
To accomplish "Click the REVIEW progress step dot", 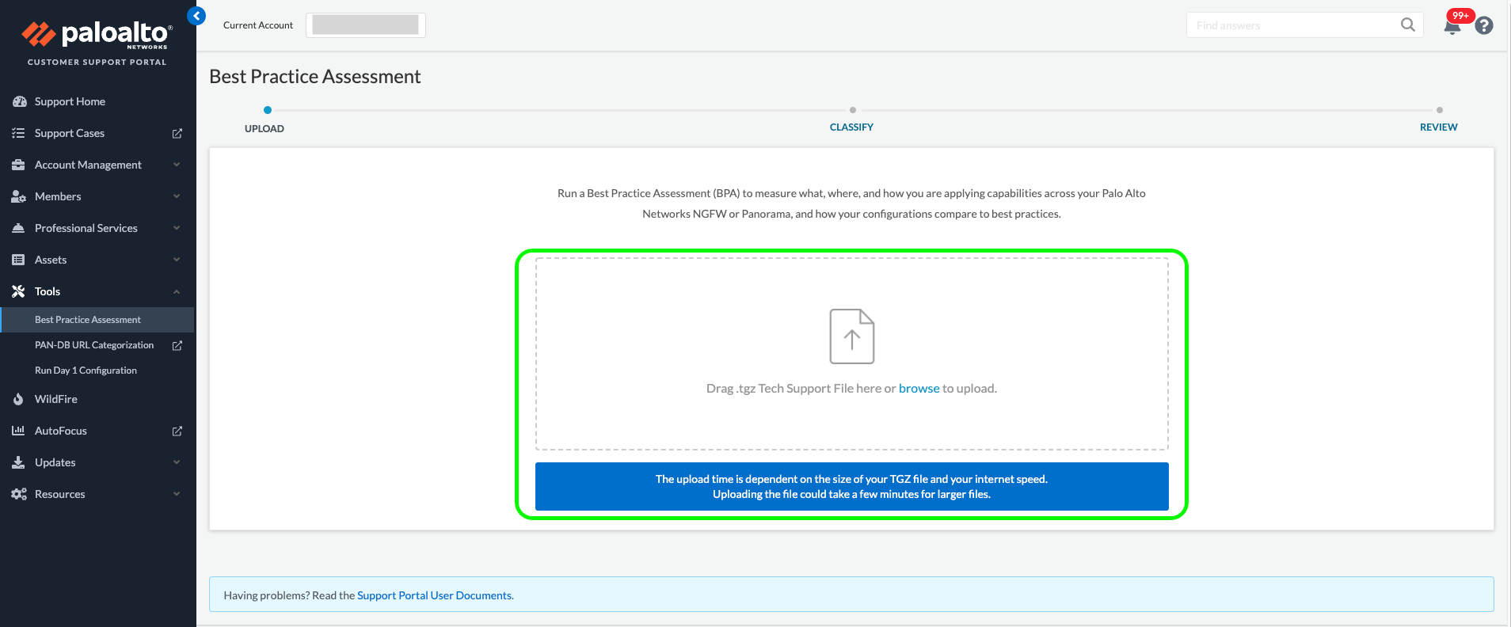I will [x=1440, y=110].
